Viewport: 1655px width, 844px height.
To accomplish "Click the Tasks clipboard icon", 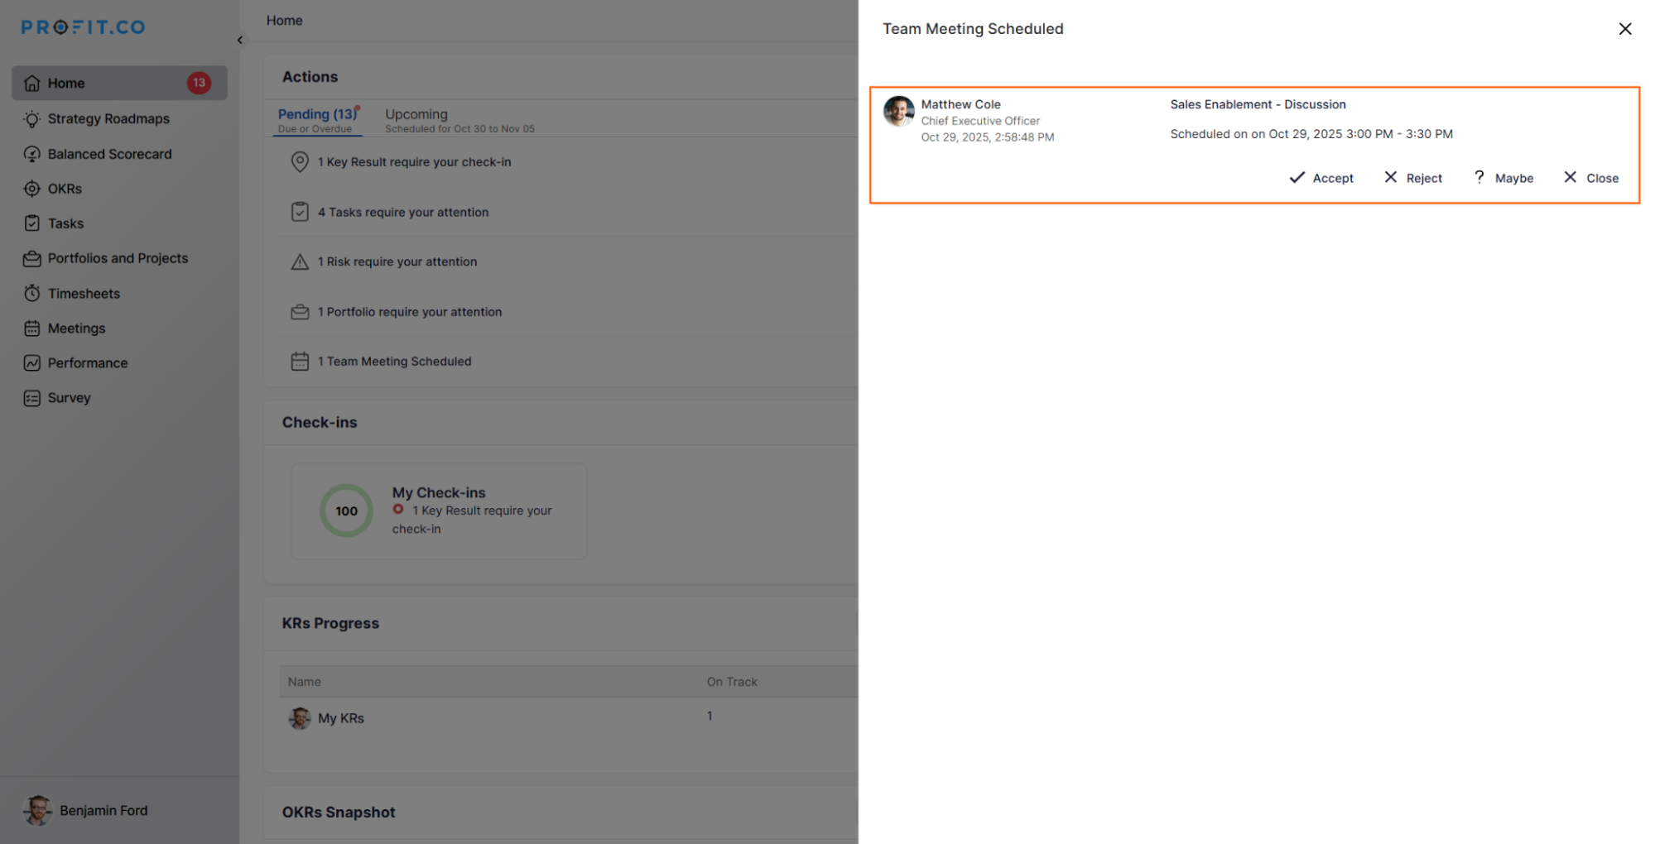I will (x=32, y=223).
